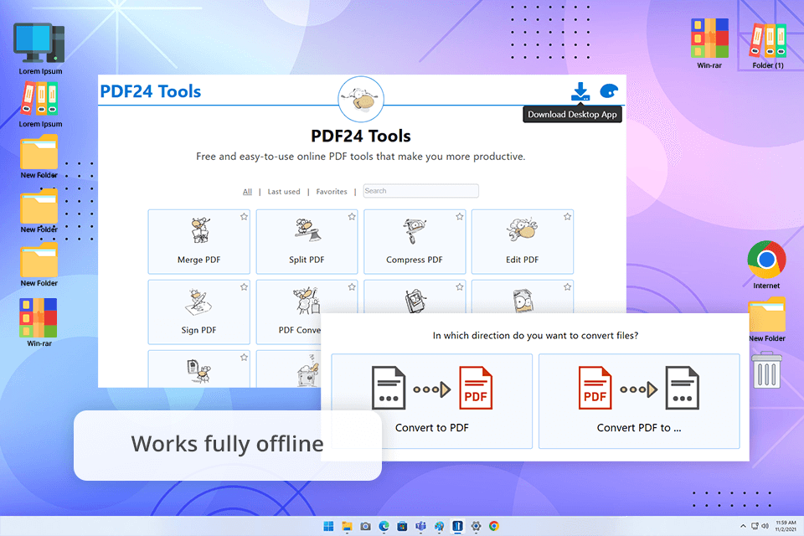Show All tools filter
804x536 pixels.
pyautogui.click(x=247, y=191)
